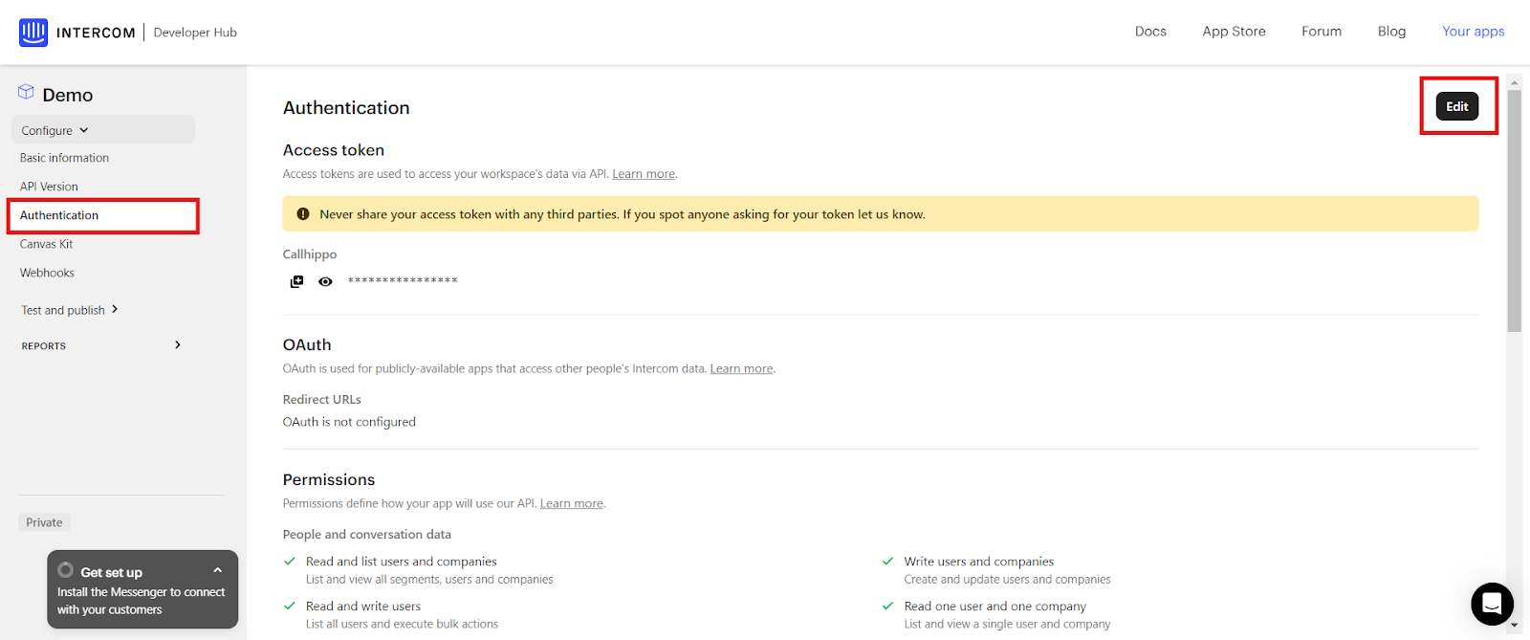The width and height of the screenshot is (1530, 640).
Task: Click 'Write users and companies' permission
Action: [x=979, y=562]
